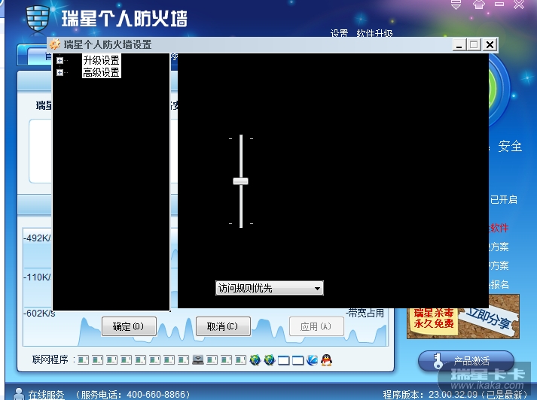The image size is (537, 400).
Task: Select 升级设置 in the settings tree
Action: 102,60
